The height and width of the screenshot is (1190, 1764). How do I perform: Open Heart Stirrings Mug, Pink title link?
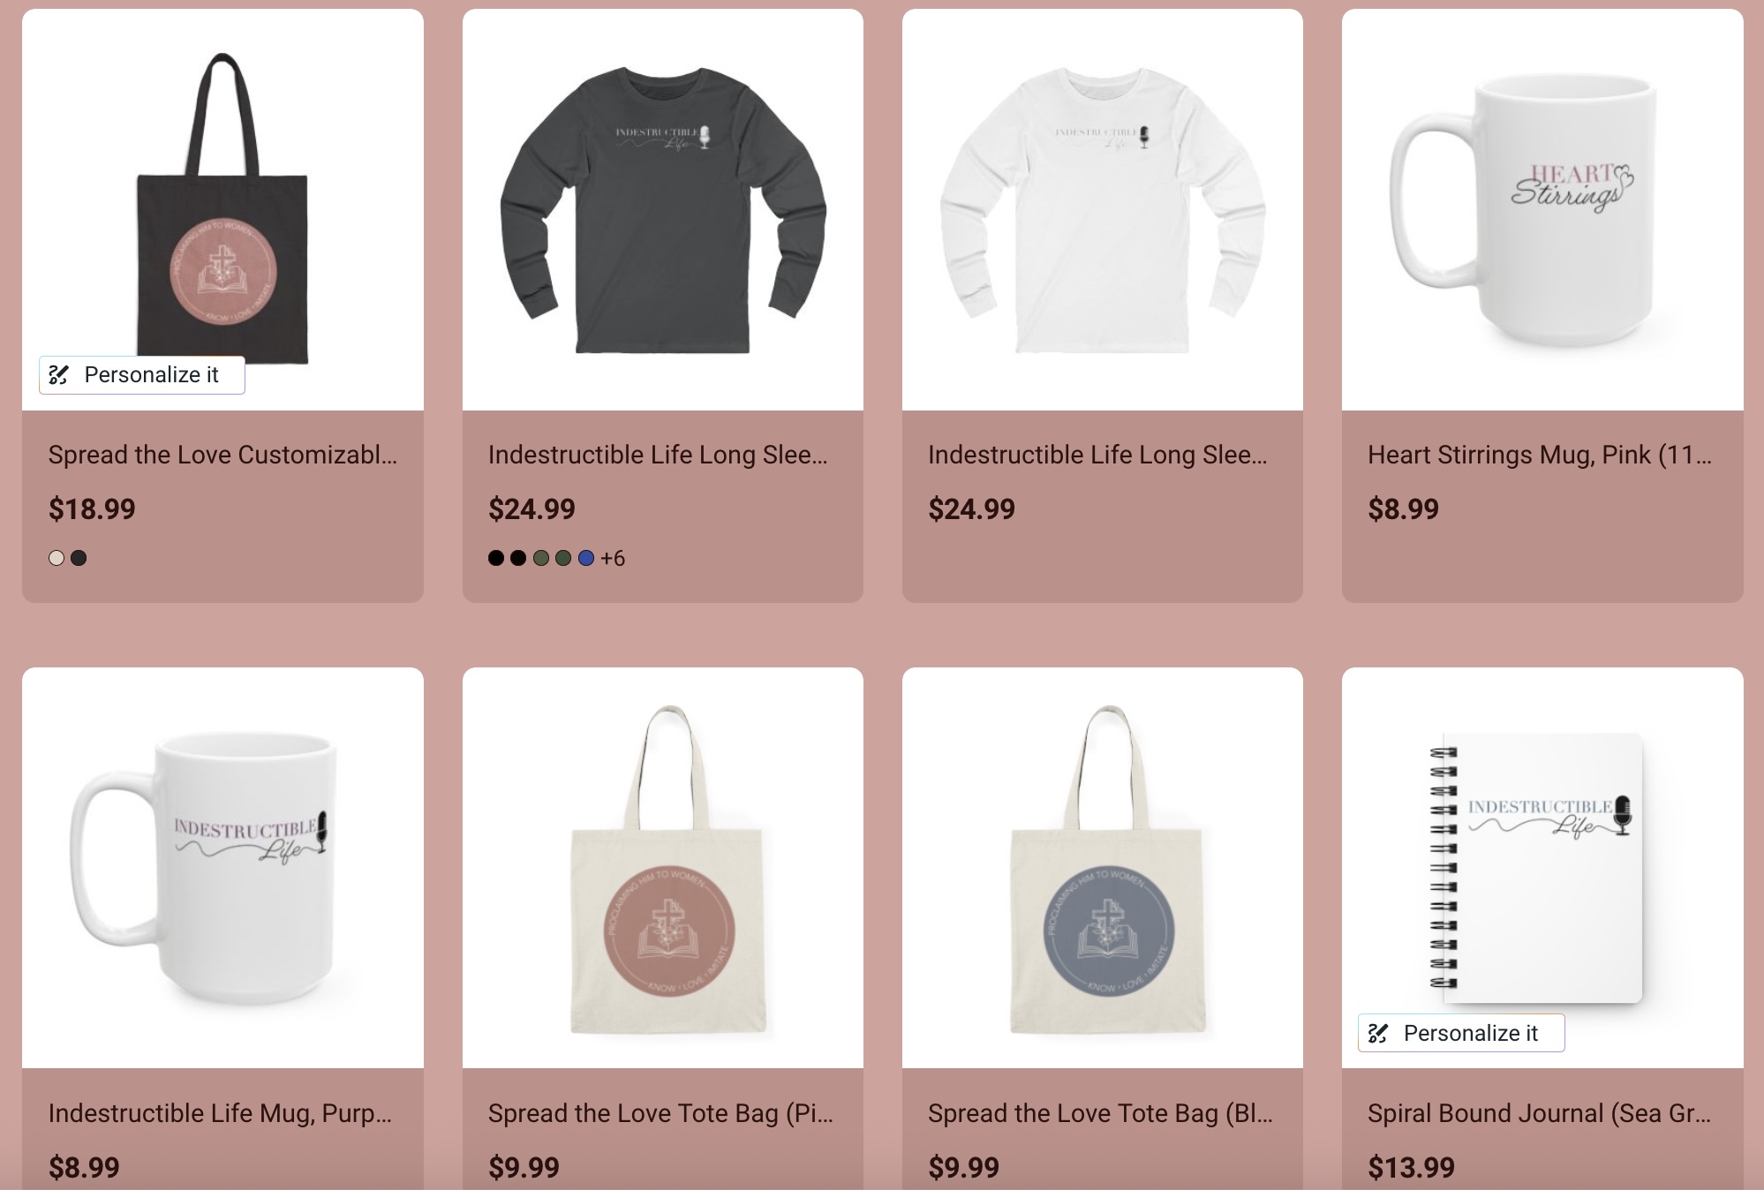coord(1540,455)
